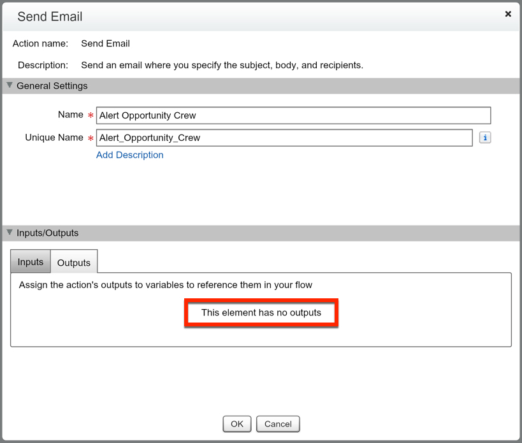
Task: Click the info icon beside Unique Name
Action: click(485, 137)
